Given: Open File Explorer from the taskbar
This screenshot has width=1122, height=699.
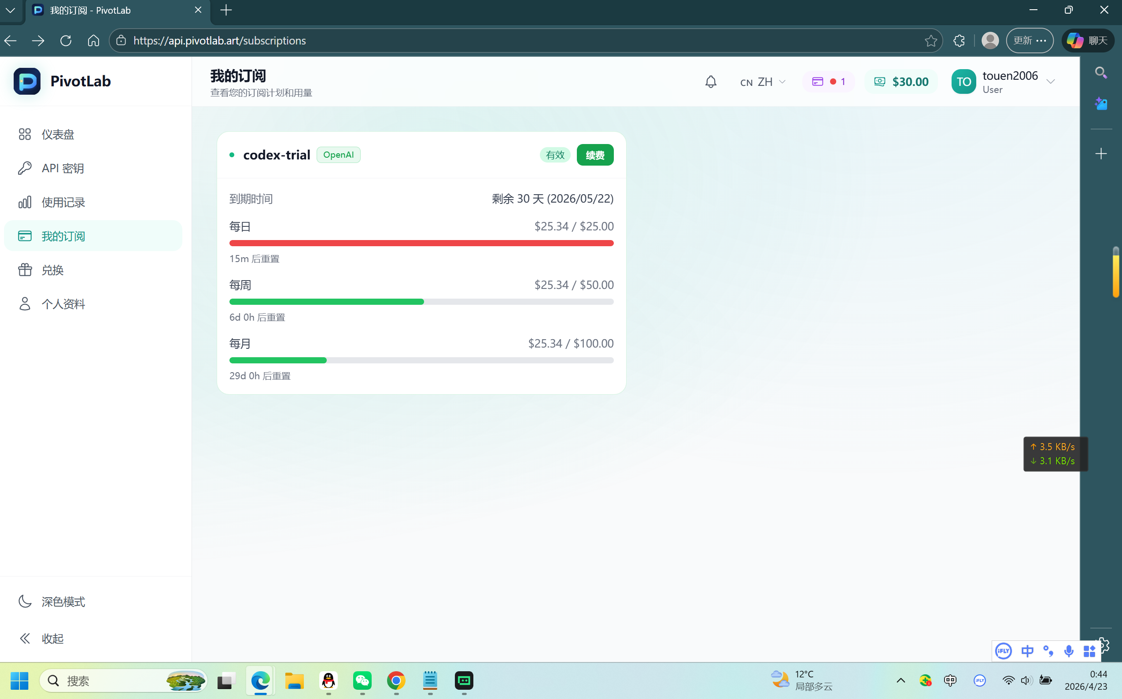Looking at the screenshot, I should click(294, 681).
